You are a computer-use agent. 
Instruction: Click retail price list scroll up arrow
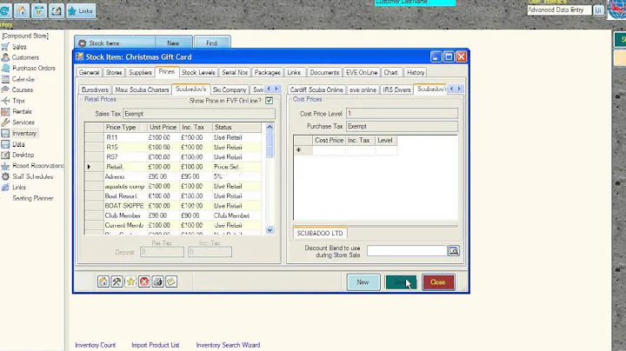[x=270, y=127]
